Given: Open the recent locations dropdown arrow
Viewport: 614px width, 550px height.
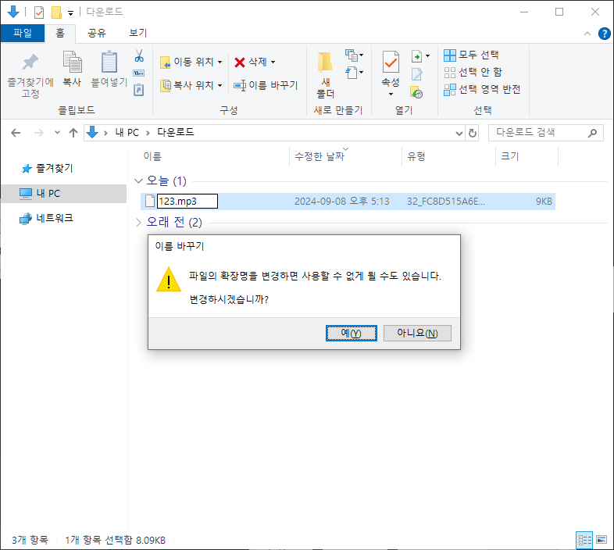Looking at the screenshot, I should (57, 132).
